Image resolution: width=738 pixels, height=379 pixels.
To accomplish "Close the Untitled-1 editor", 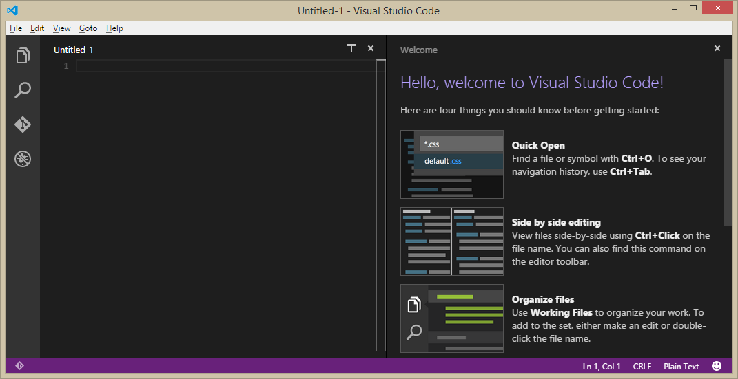I will pos(371,48).
